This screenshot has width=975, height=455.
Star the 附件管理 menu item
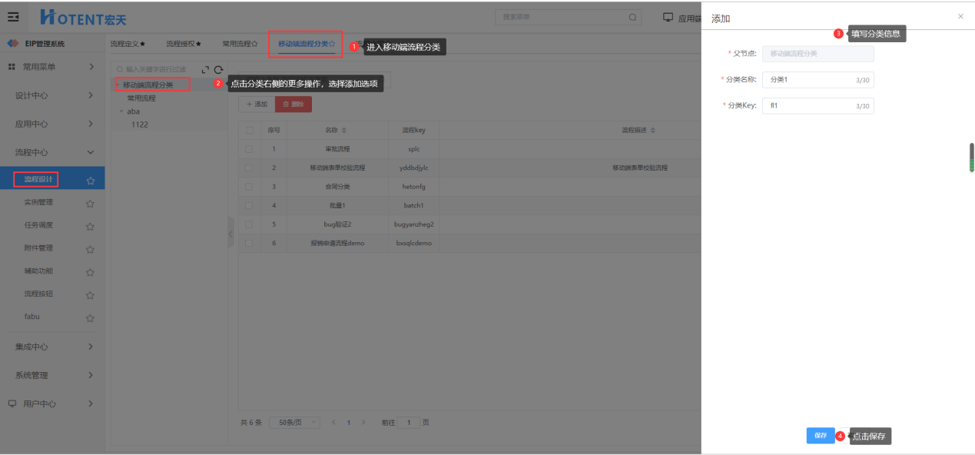[x=90, y=249]
